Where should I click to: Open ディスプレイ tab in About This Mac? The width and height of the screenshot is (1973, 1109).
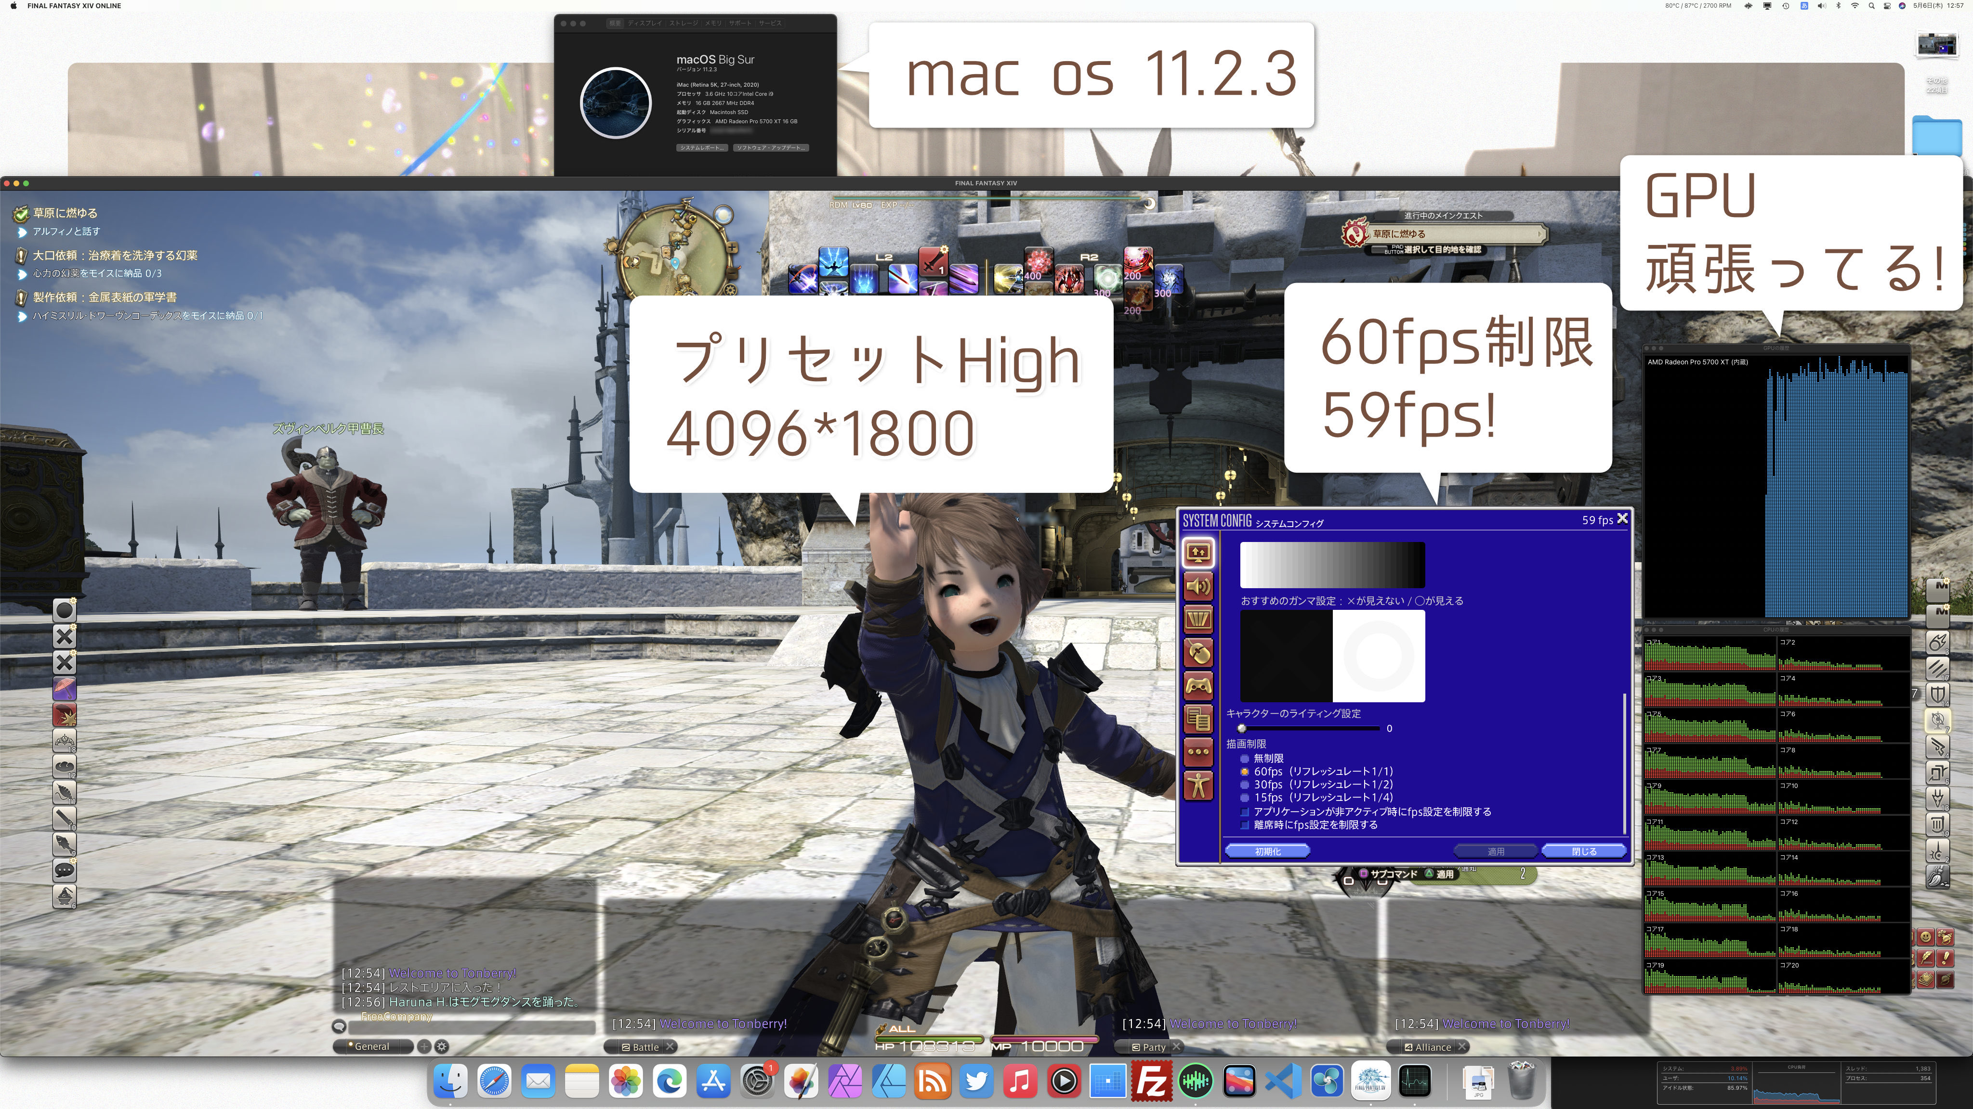pyautogui.click(x=644, y=23)
